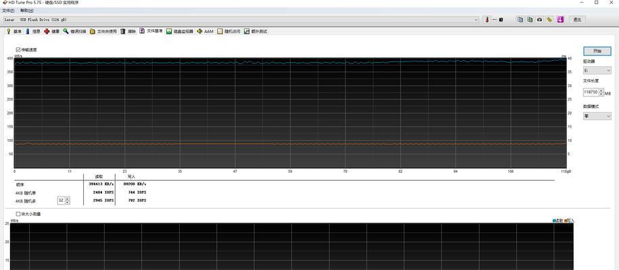The image size is (619, 270).
Task: Decrease the file length with down arrow
Action: (x=601, y=94)
